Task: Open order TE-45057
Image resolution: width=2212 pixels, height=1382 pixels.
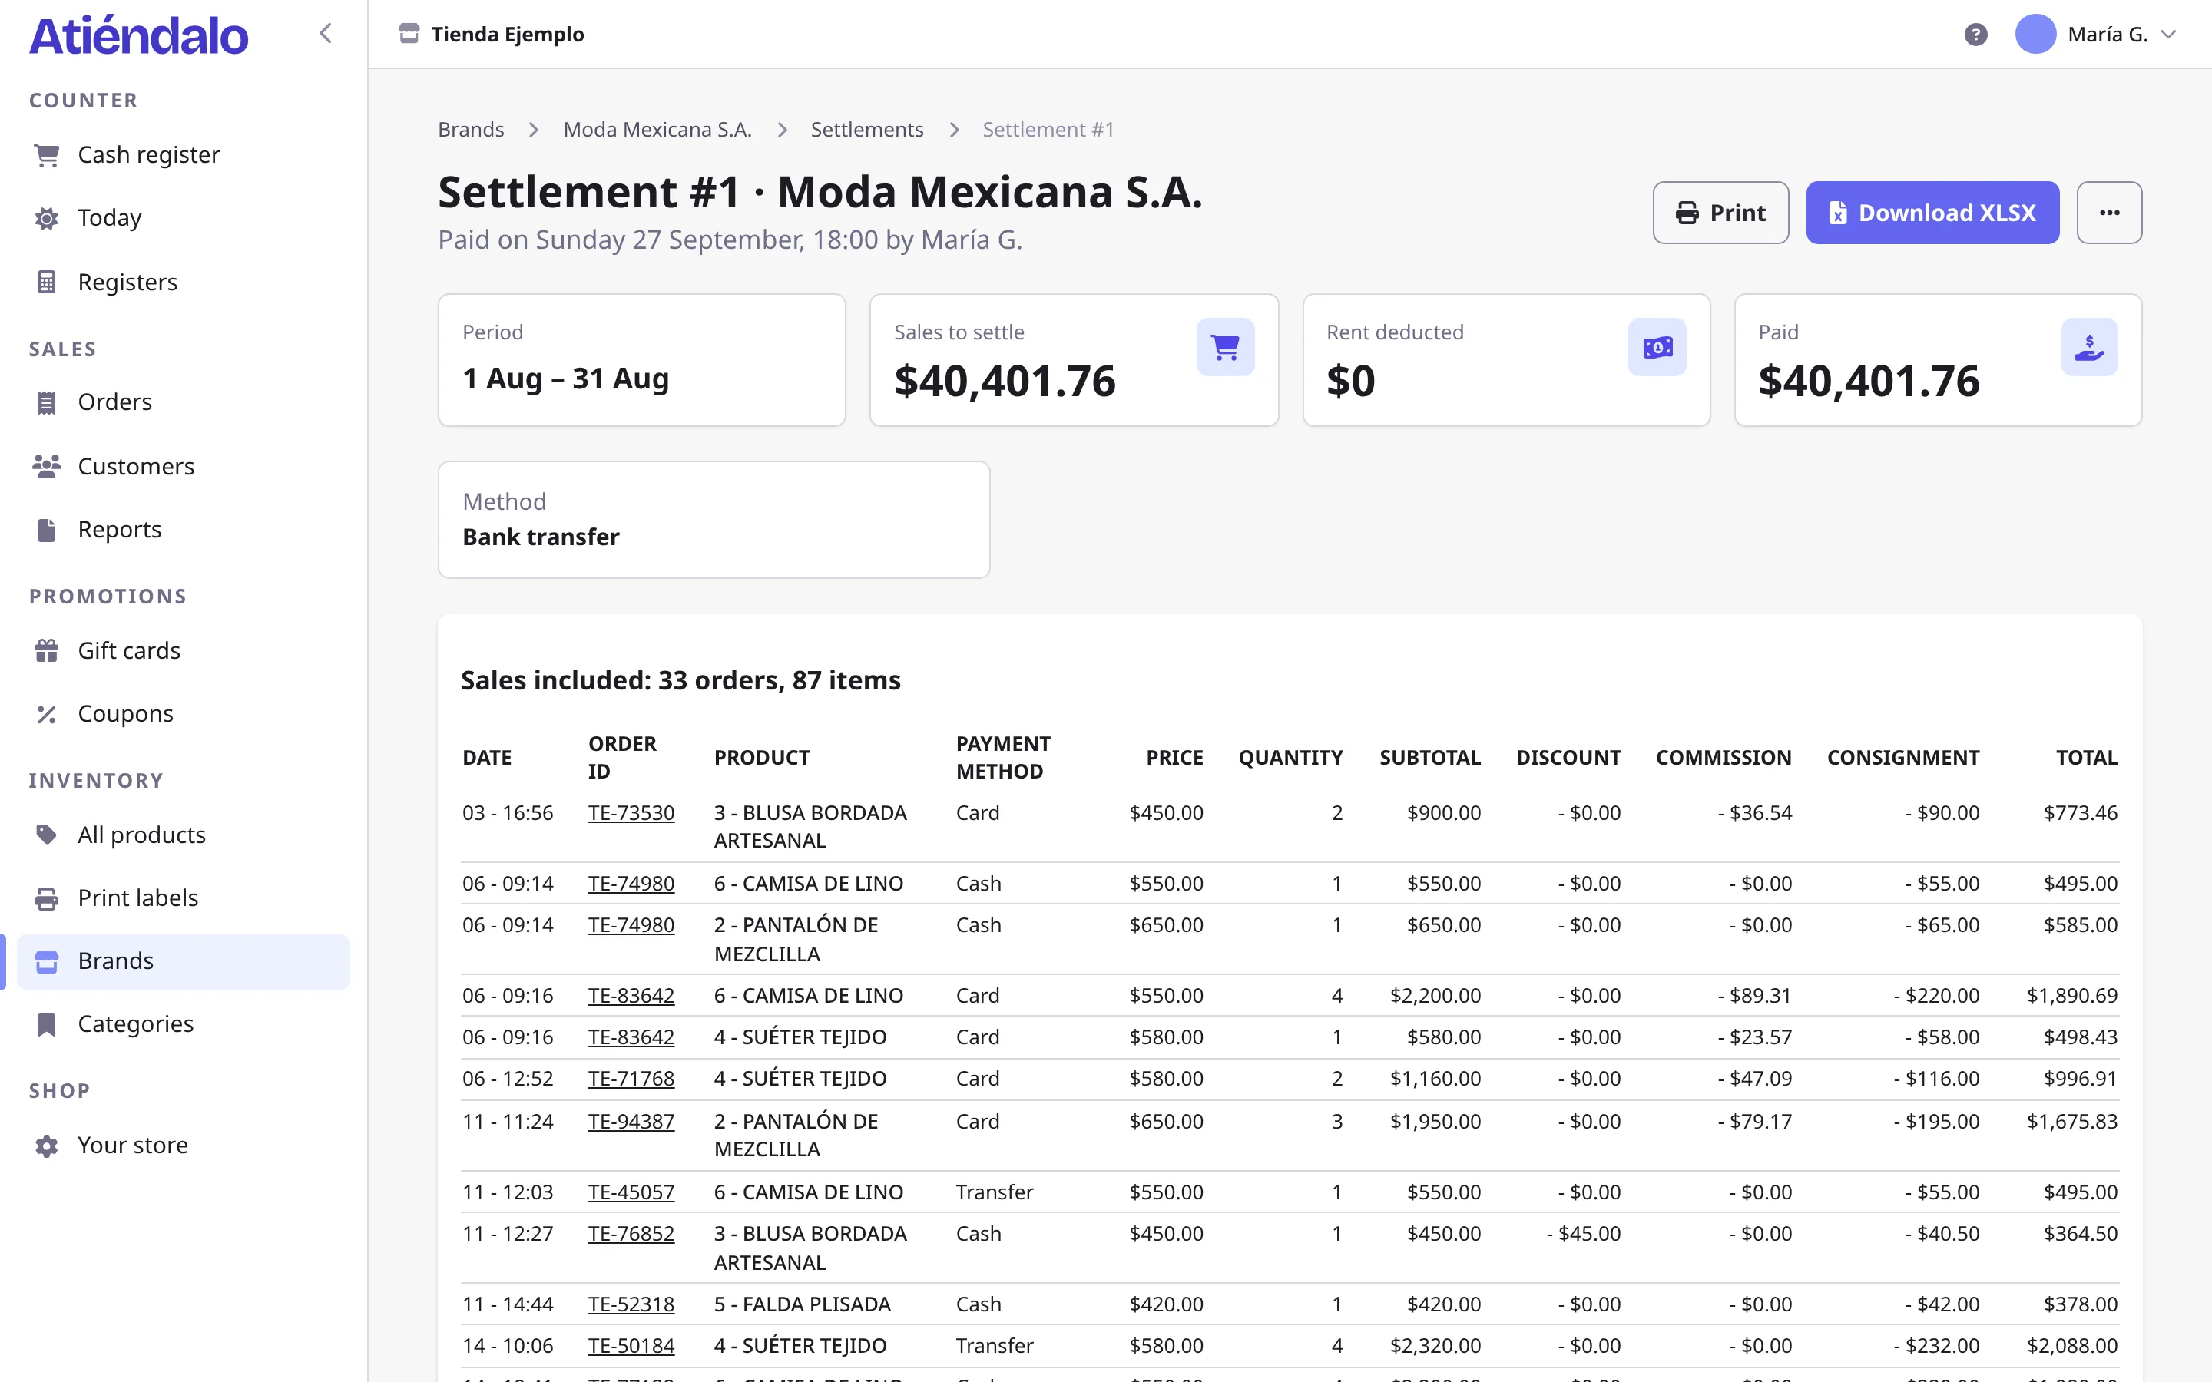Action: click(x=631, y=1192)
